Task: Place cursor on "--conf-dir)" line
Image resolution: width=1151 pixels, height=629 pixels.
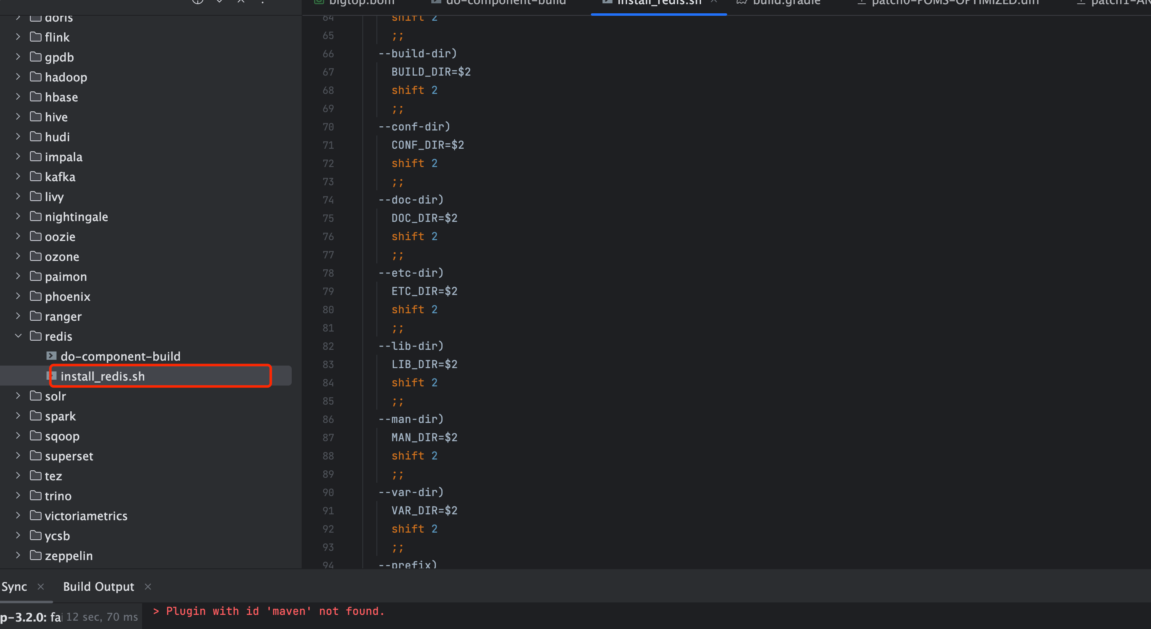Action: click(x=414, y=127)
